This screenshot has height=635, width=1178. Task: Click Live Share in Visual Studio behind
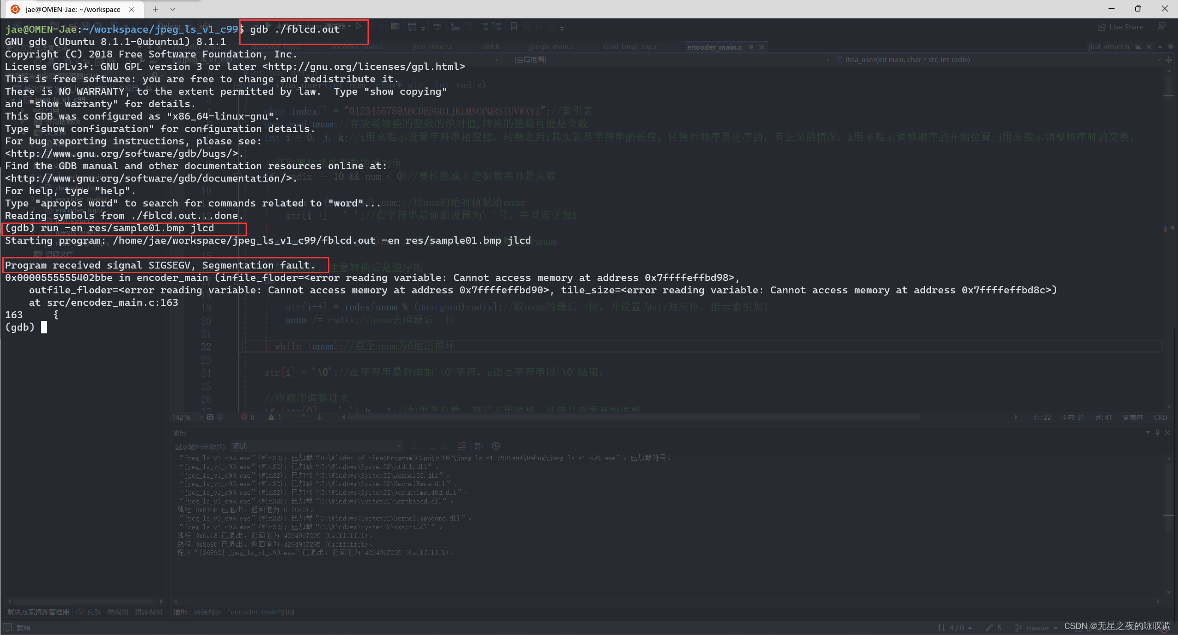click(1121, 27)
